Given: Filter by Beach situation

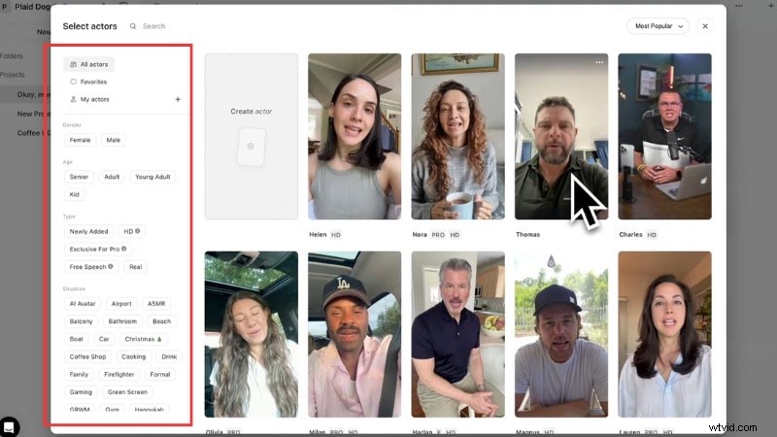Looking at the screenshot, I should click(161, 321).
